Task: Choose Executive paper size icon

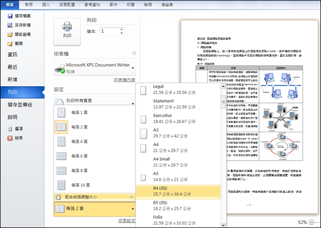Action: [x=143, y=119]
